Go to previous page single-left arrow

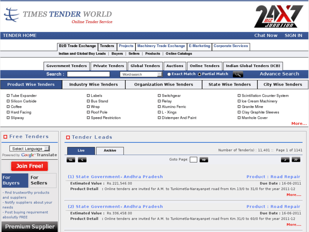coord(82,160)
